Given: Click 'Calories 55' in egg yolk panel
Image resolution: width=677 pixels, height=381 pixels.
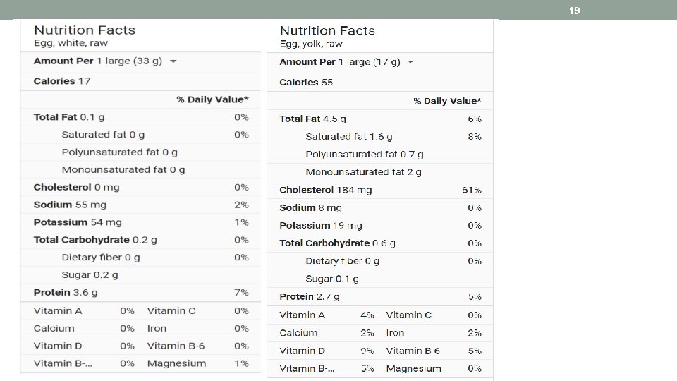Looking at the screenshot, I should [x=306, y=83].
